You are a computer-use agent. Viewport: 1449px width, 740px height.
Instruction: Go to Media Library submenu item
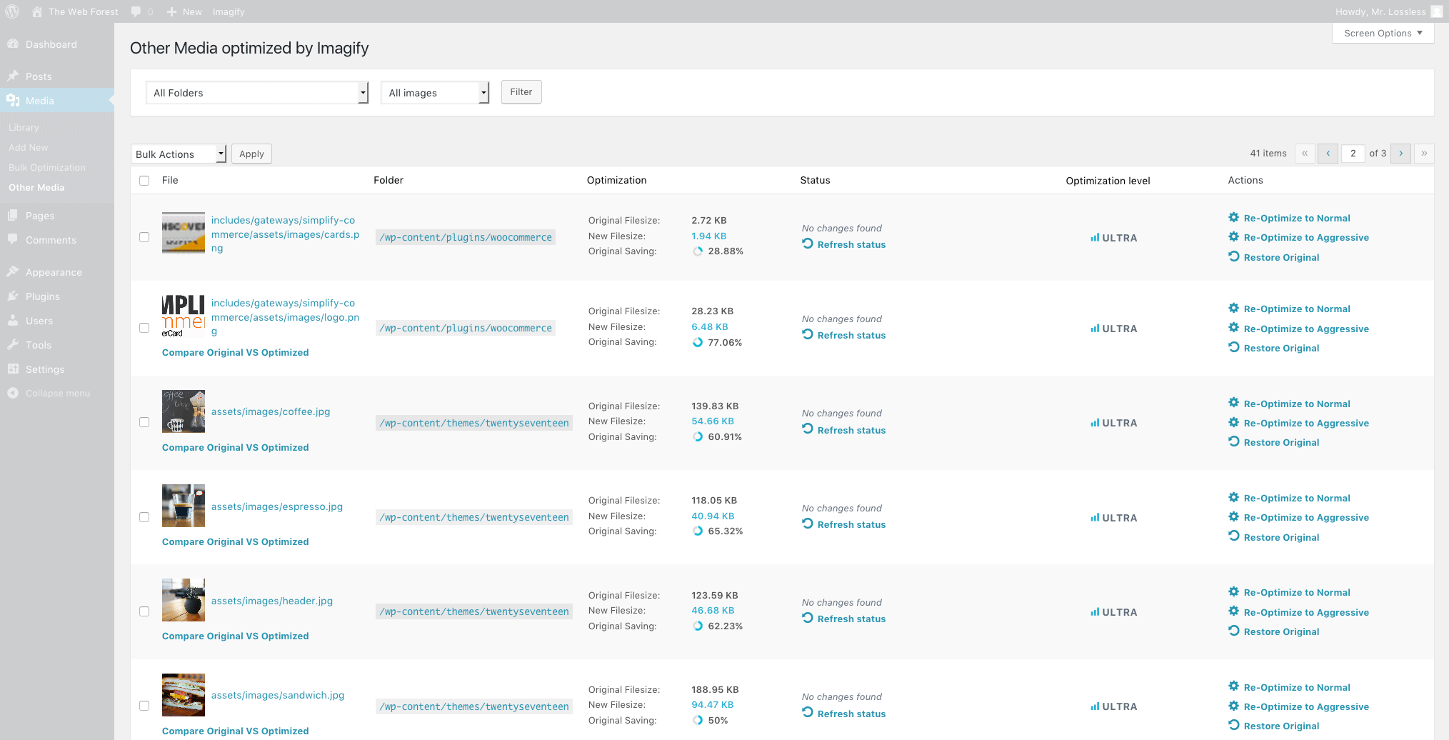[24, 128]
